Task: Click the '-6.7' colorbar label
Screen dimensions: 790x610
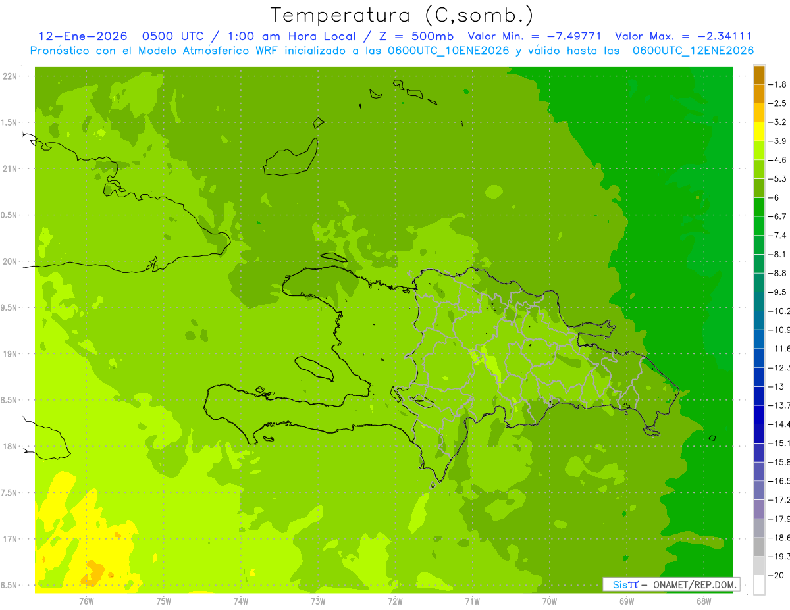Action: point(777,216)
